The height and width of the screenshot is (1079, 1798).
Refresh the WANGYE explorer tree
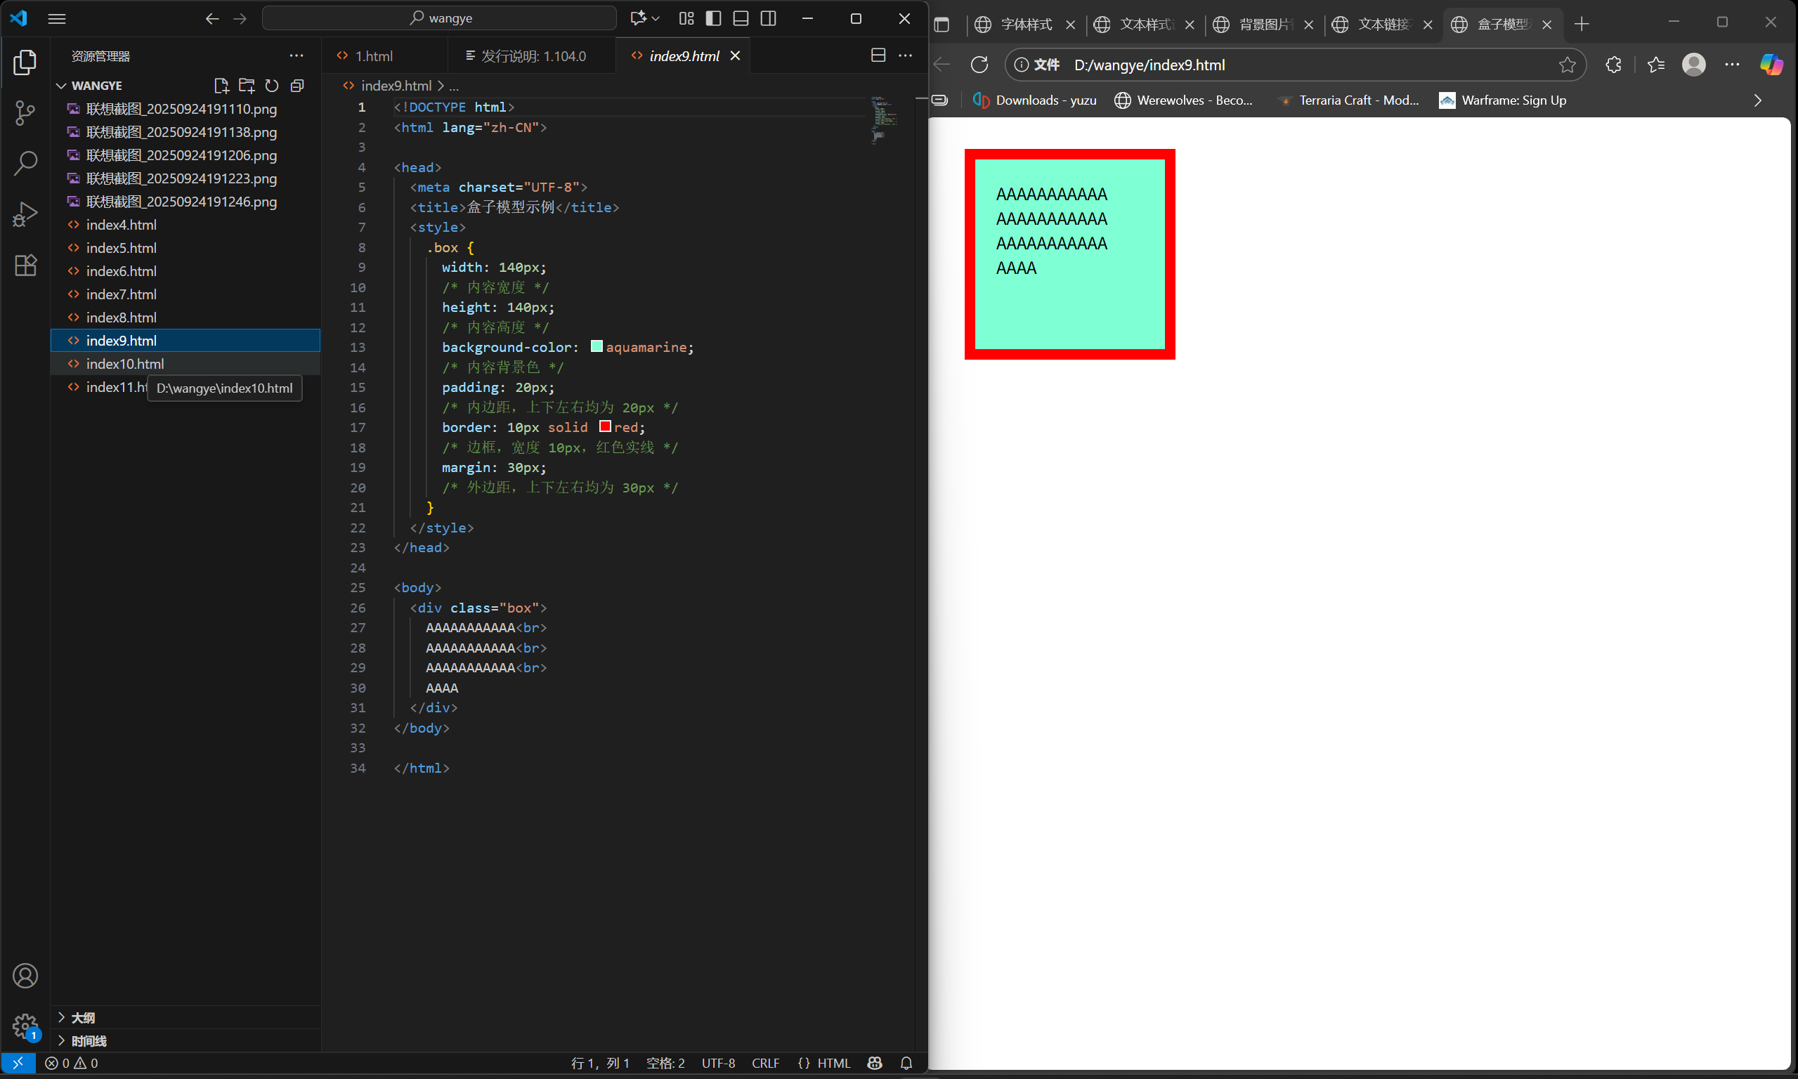[272, 86]
